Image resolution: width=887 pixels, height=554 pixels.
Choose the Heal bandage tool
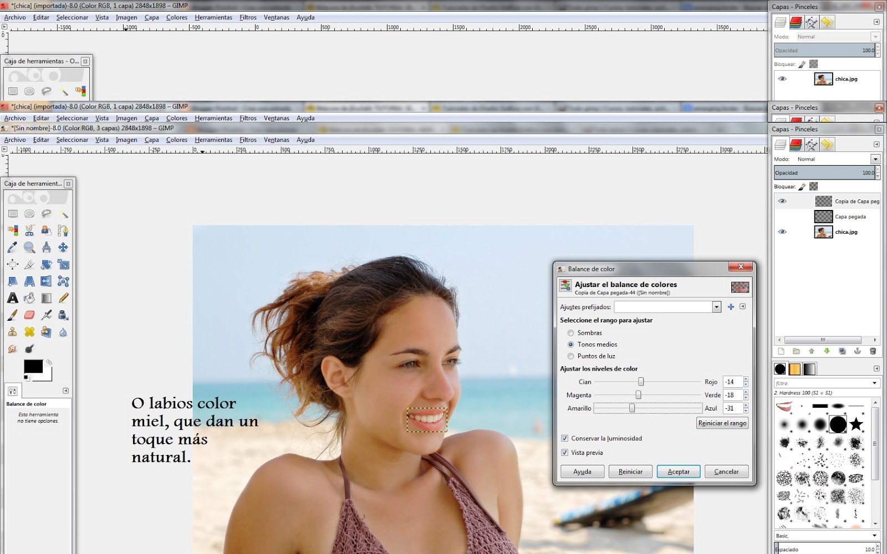coord(29,332)
